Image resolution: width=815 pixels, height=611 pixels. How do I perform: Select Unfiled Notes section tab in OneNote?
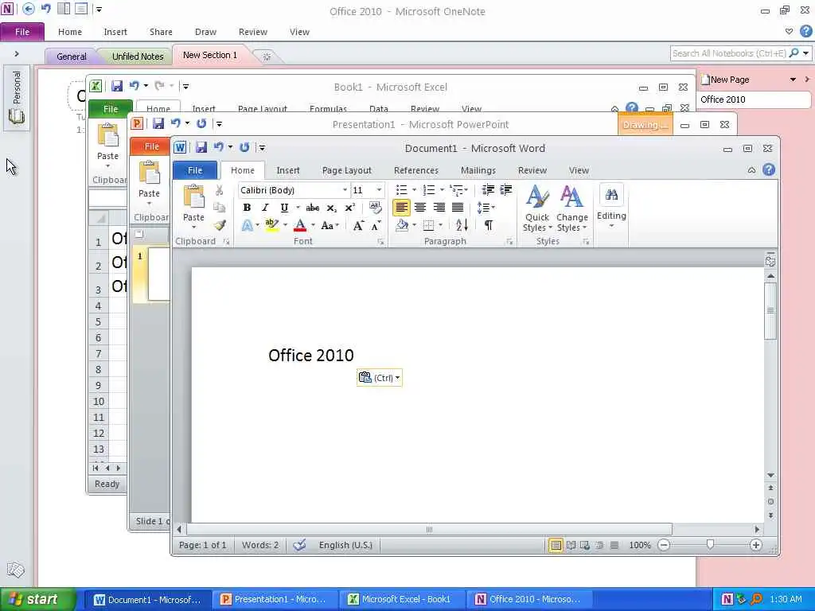[x=138, y=56]
